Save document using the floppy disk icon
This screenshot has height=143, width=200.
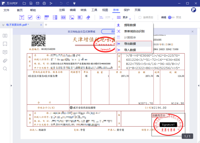(31, 3)
